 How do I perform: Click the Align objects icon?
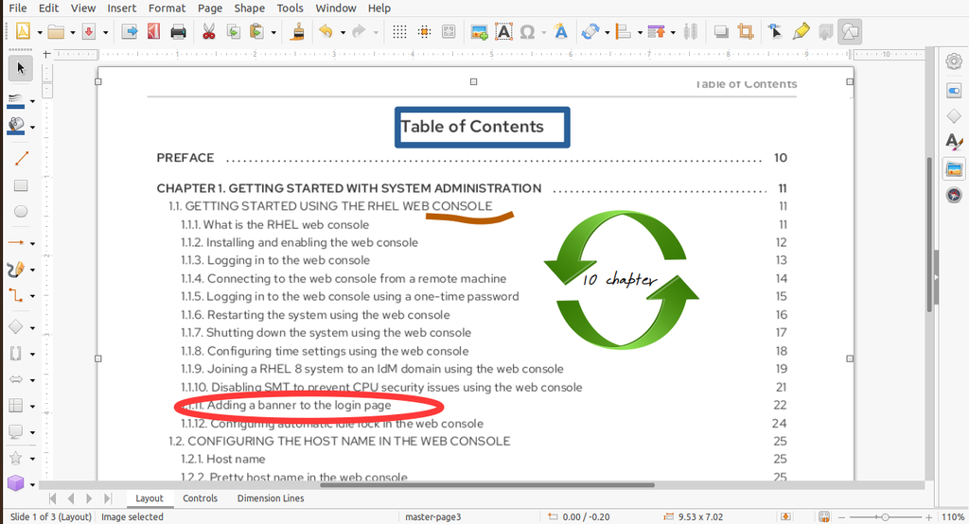pyautogui.click(x=624, y=31)
